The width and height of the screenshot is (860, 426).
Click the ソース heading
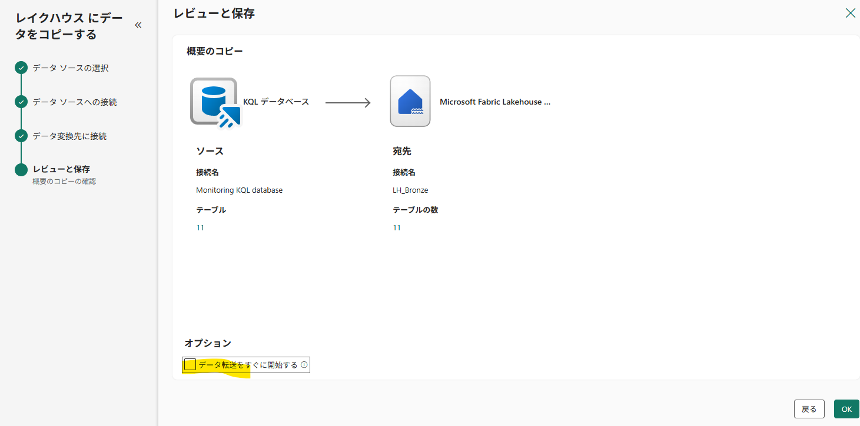coord(210,151)
